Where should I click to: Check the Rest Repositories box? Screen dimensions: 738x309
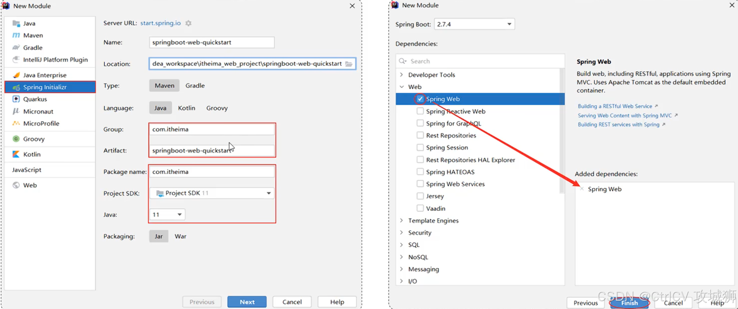point(420,135)
